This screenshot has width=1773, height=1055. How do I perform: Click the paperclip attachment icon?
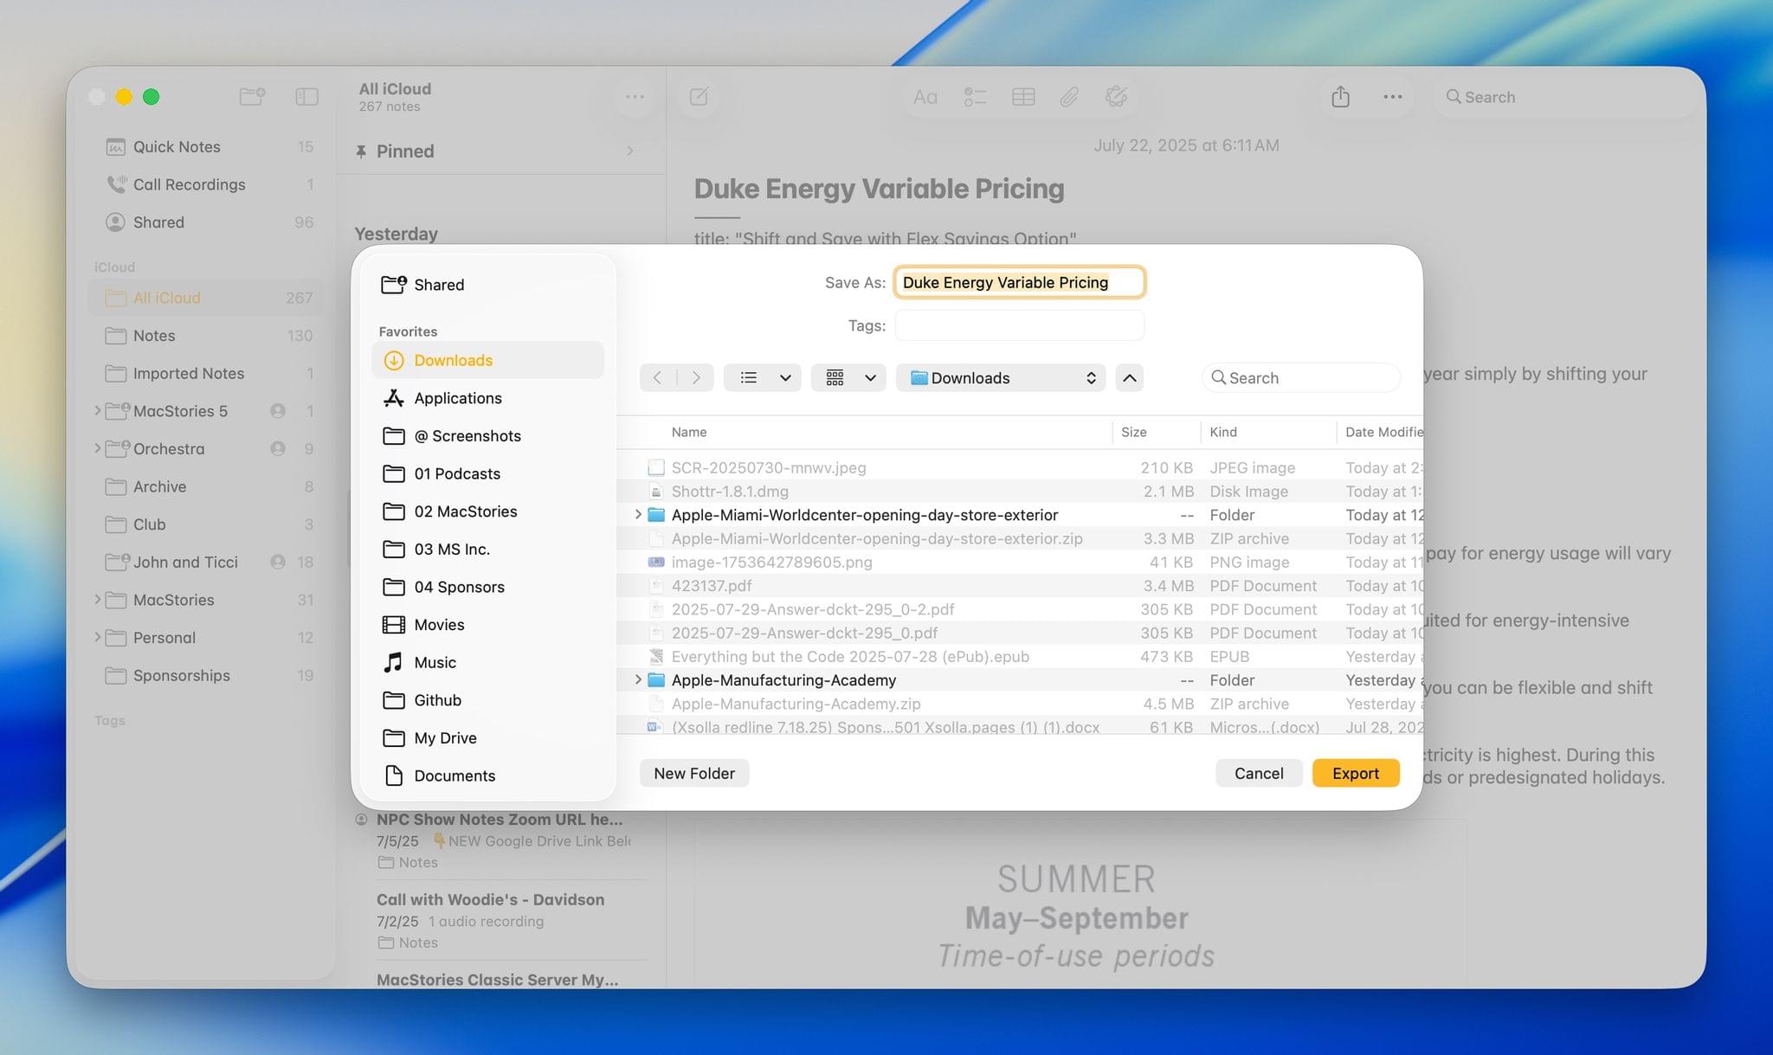(x=1069, y=97)
